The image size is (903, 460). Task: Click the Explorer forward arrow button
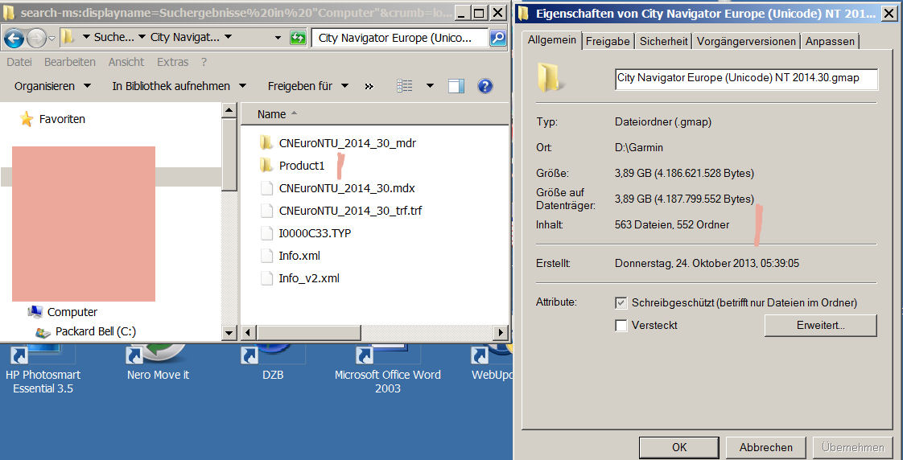(x=36, y=39)
